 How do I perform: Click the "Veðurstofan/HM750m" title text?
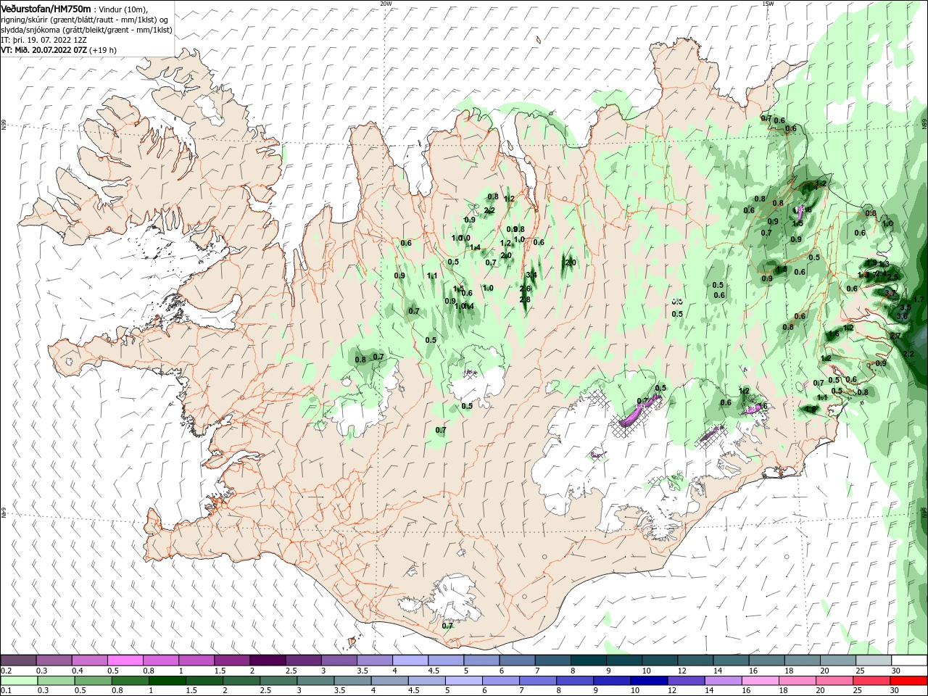pos(46,9)
